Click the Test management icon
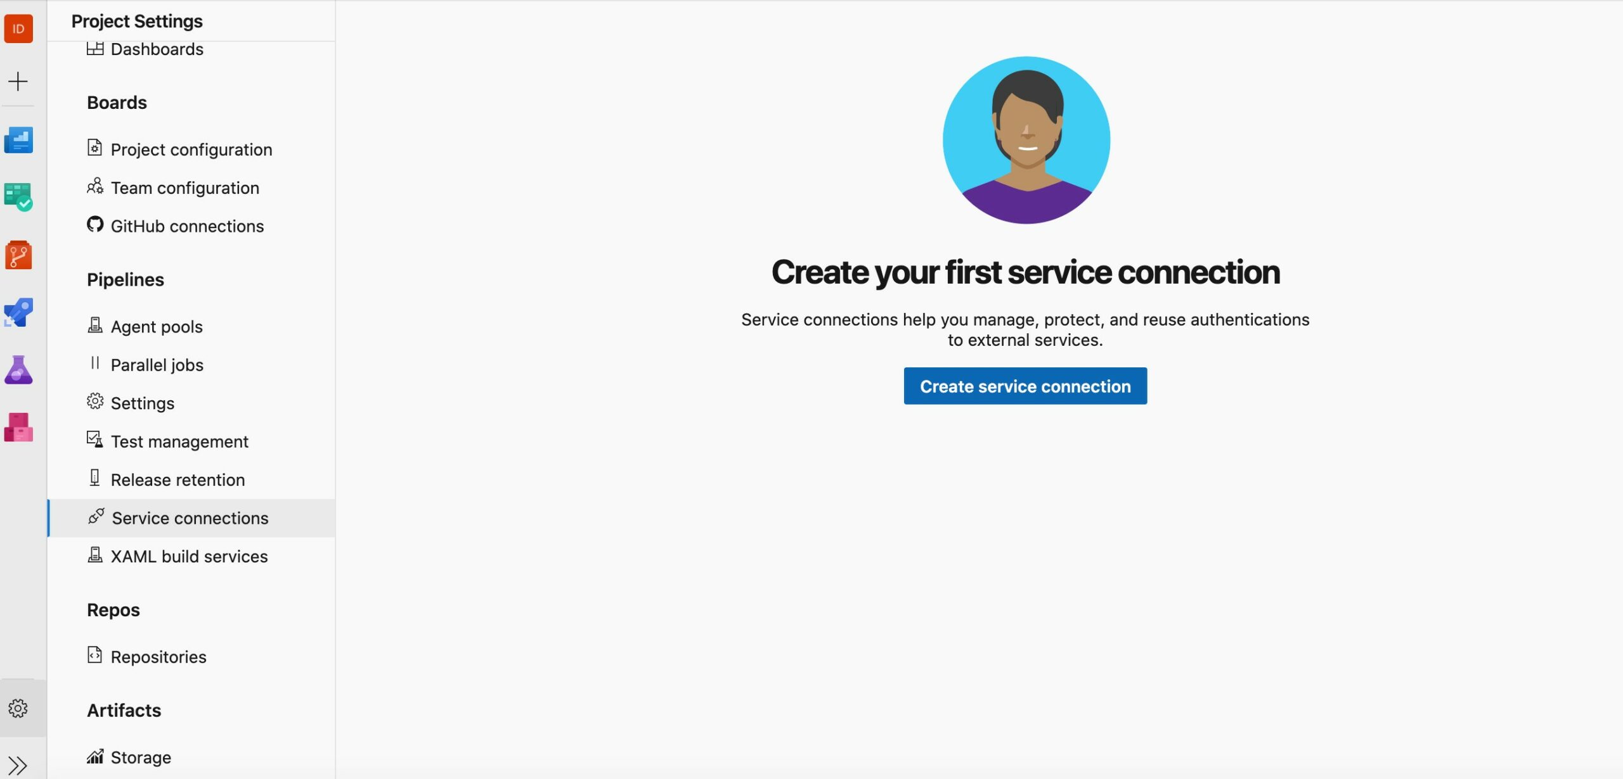The width and height of the screenshot is (1623, 779). click(95, 440)
